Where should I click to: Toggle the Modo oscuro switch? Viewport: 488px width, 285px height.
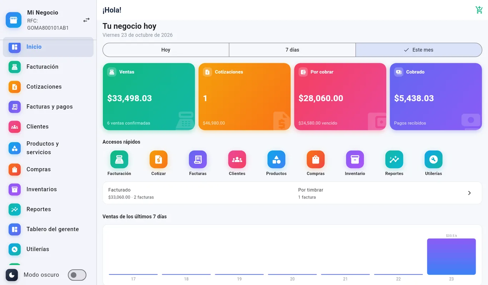tap(77, 275)
